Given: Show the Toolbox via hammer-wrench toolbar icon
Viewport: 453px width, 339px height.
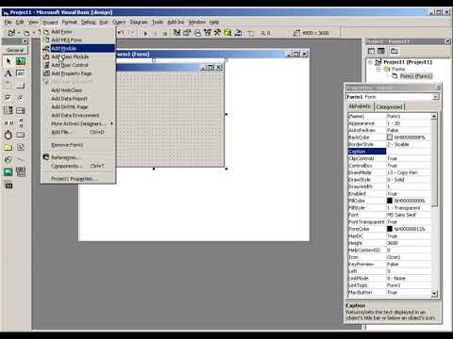Looking at the screenshot, I should (217, 33).
